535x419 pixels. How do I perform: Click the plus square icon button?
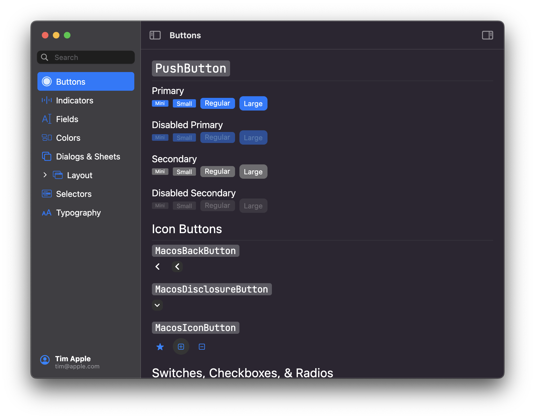[181, 347]
